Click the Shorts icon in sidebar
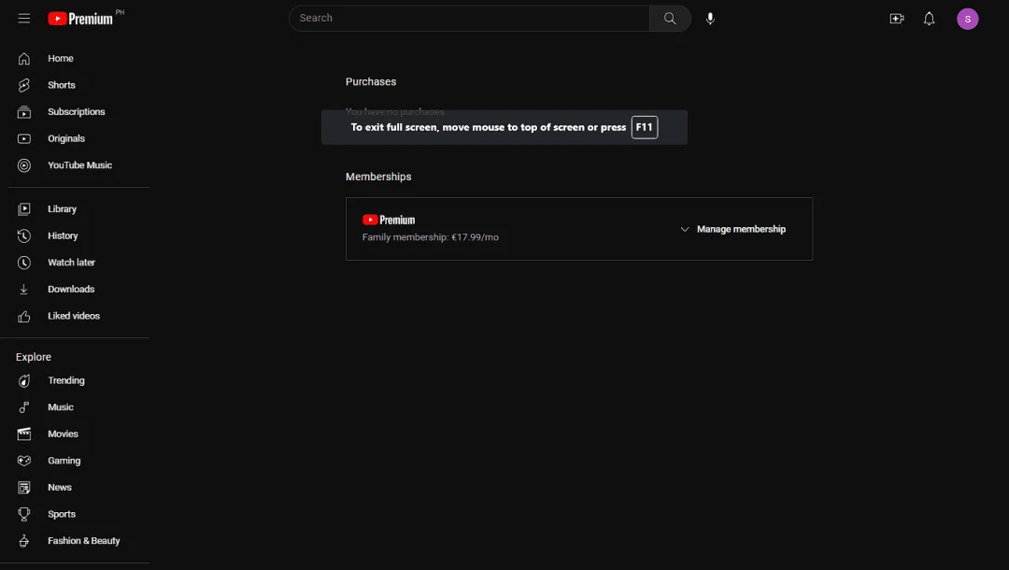 coord(23,85)
